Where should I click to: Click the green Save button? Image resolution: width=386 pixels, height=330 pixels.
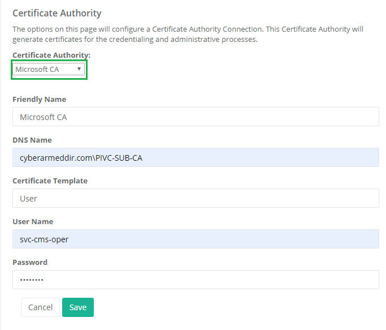click(x=78, y=307)
